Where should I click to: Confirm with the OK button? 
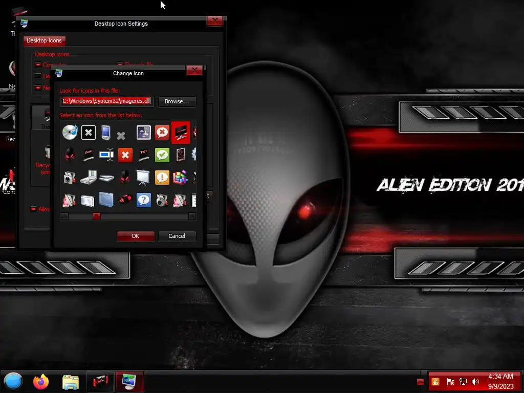pyautogui.click(x=135, y=236)
